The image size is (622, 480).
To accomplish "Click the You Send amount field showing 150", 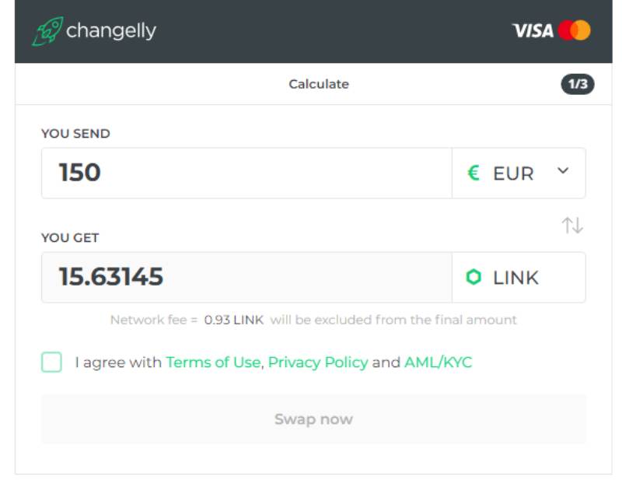I will click(246, 173).
